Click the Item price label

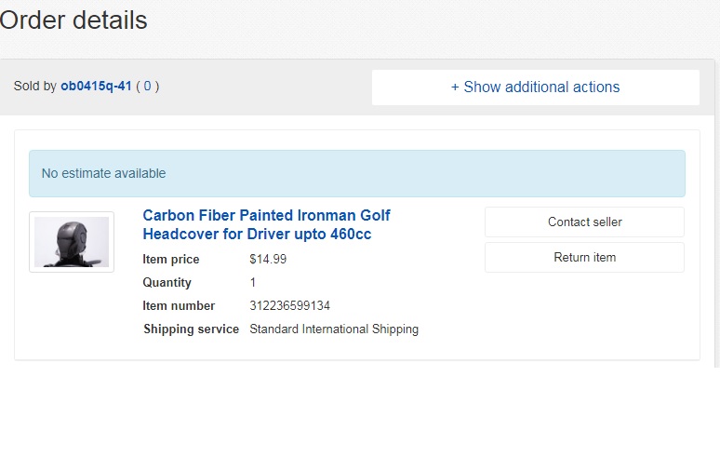171,260
